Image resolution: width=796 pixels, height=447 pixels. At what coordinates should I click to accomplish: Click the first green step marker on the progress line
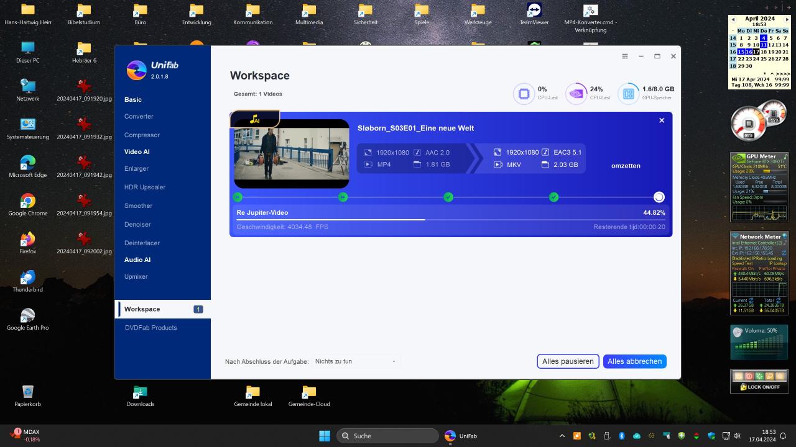coord(238,197)
